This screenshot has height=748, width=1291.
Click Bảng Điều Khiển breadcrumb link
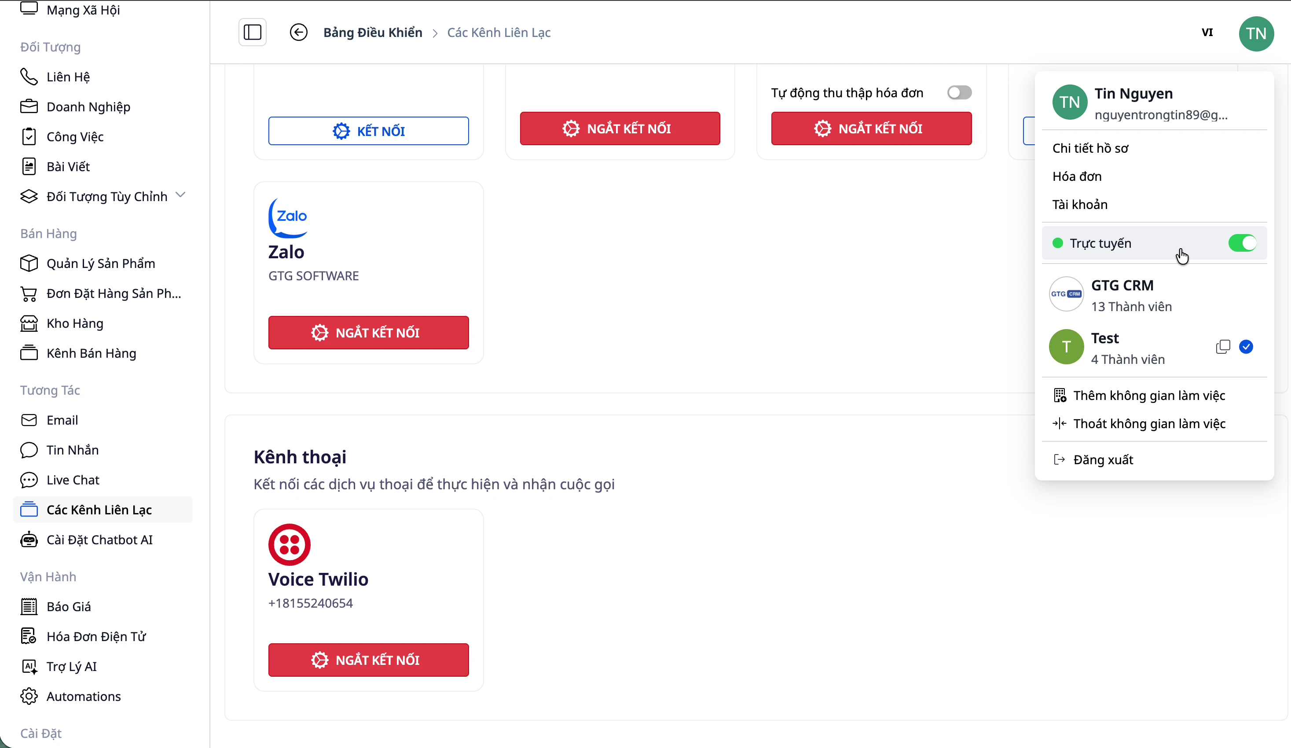coord(372,32)
